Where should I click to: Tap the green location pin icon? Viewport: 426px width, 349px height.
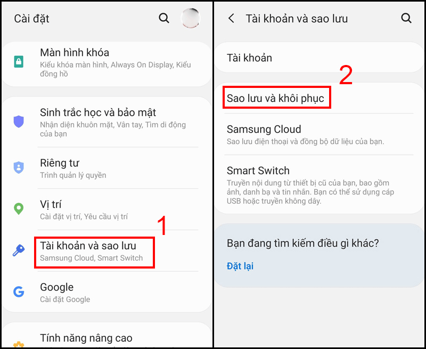[19, 209]
